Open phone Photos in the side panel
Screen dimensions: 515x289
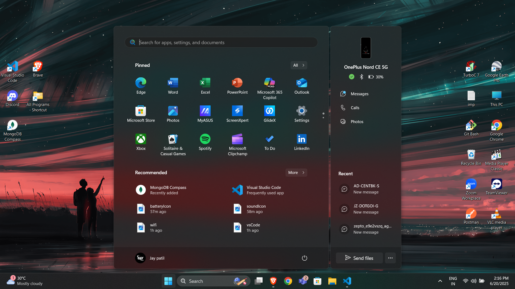[x=366, y=121]
